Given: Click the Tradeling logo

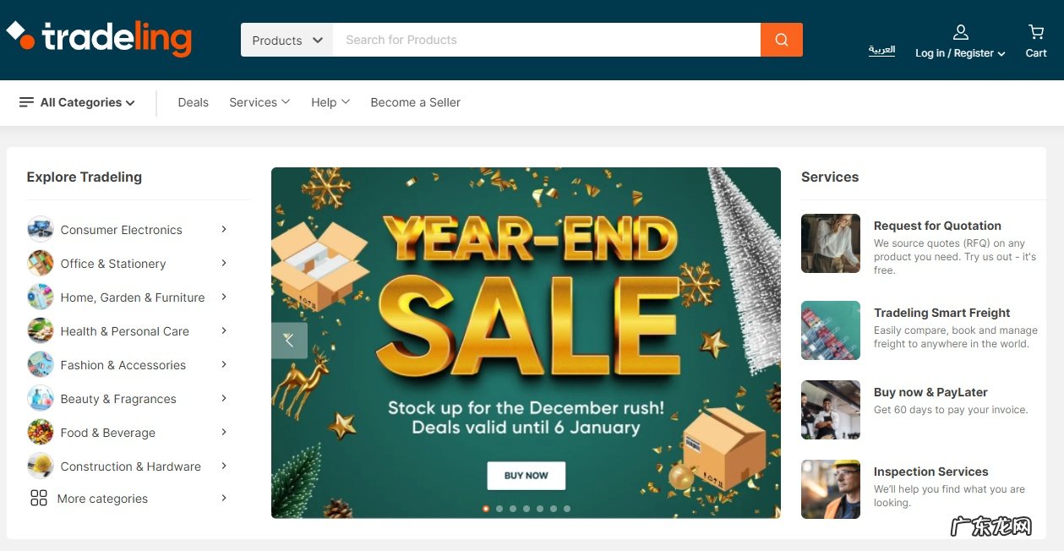Looking at the screenshot, I should (100, 38).
